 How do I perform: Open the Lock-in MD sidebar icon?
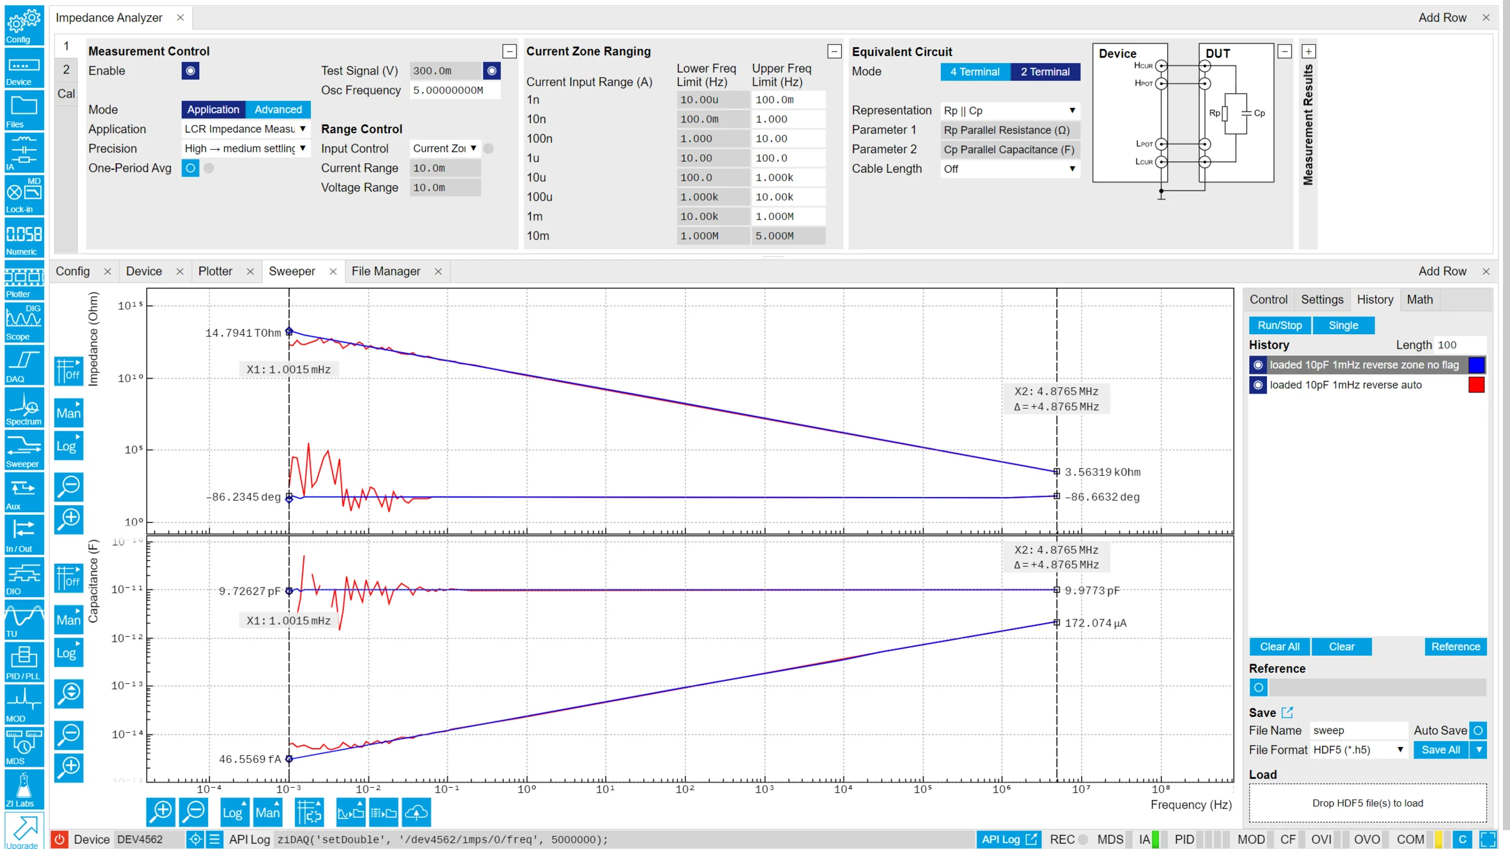click(24, 195)
